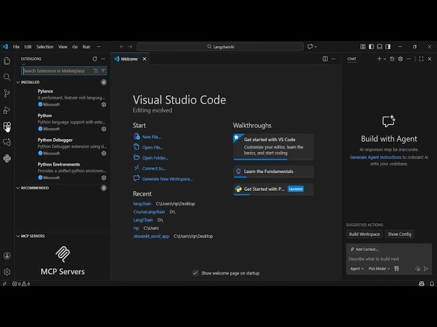Screen dimensions: 437x327
Task: Open the extensions filter menu
Action: pyautogui.click(x=103, y=71)
